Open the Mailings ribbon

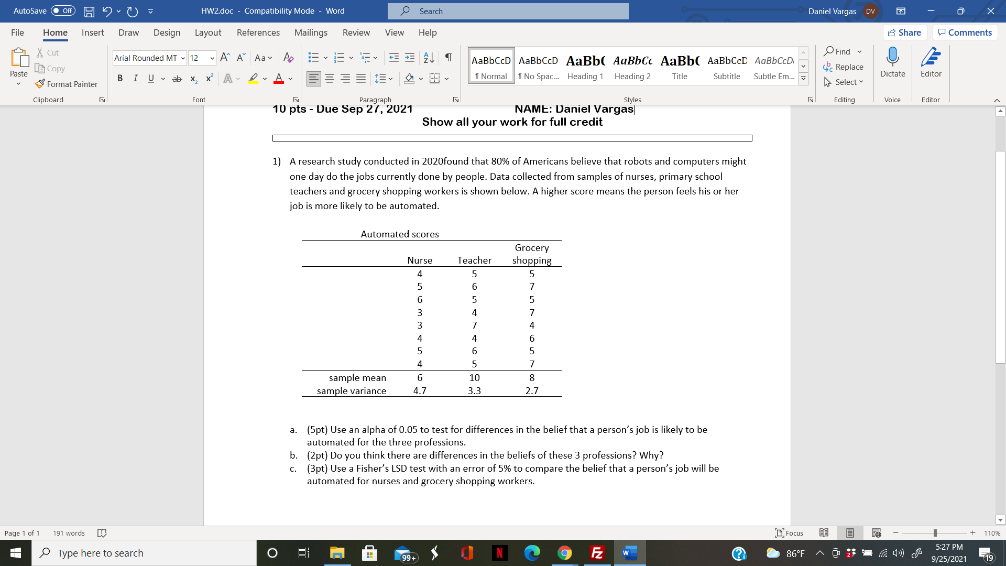click(x=311, y=32)
